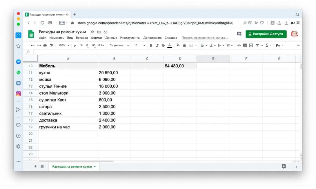Image resolution: width=316 pixels, height=189 pixels.
Task: Click the green Настройки Доступа button
Action: (266, 34)
